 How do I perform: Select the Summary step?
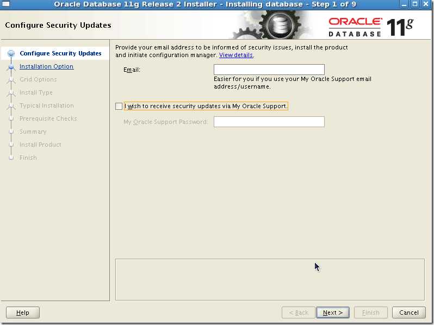pos(33,132)
